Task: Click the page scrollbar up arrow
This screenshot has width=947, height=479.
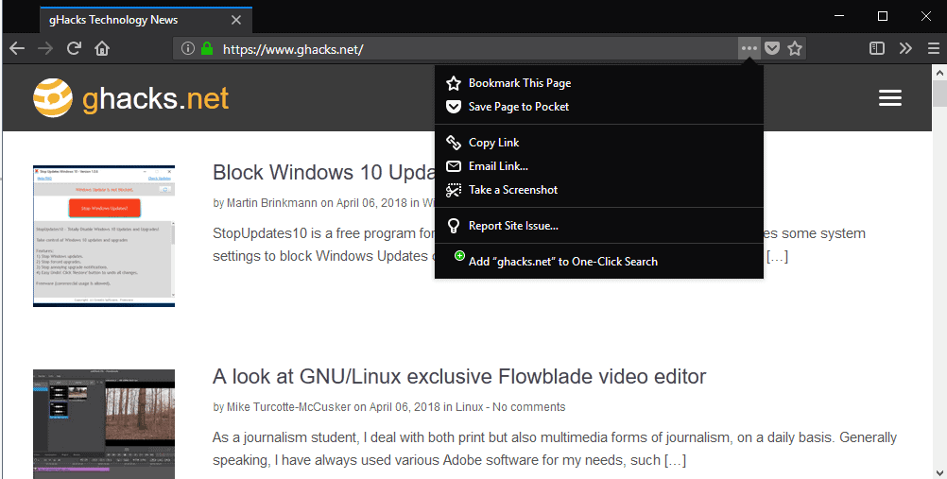Action: 939,73
